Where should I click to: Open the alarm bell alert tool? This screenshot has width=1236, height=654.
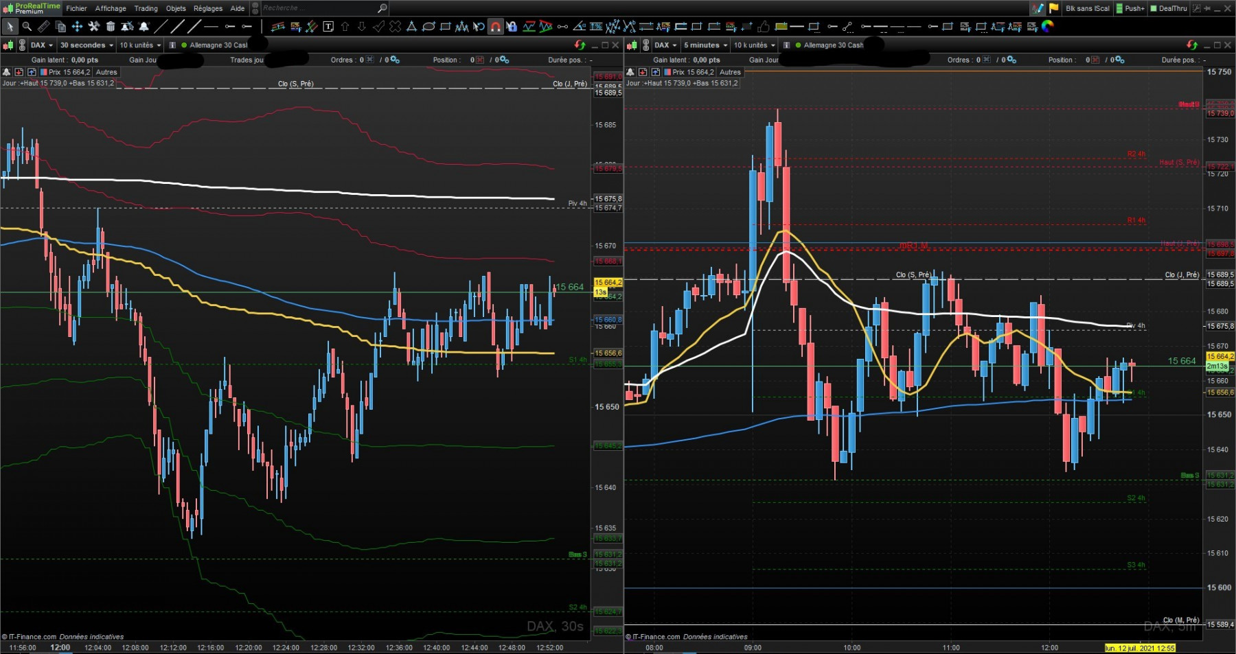pyautogui.click(x=144, y=27)
